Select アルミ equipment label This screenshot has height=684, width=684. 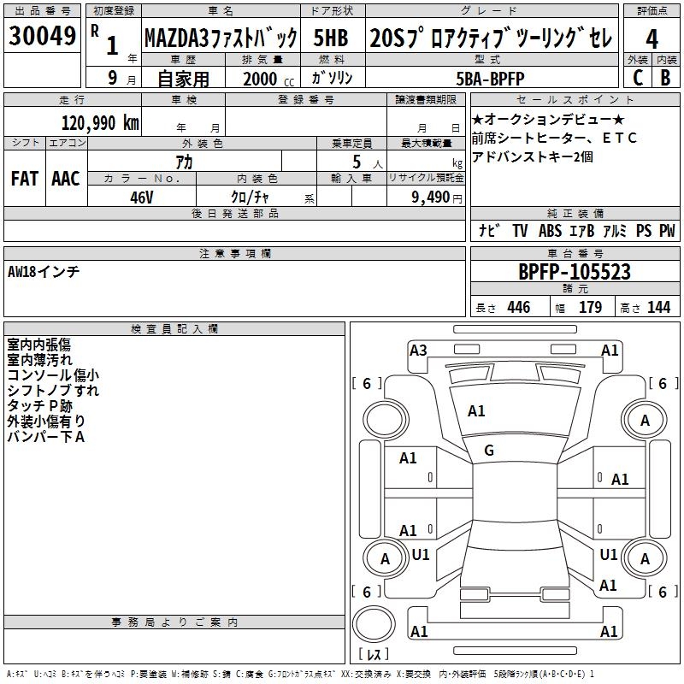(615, 230)
